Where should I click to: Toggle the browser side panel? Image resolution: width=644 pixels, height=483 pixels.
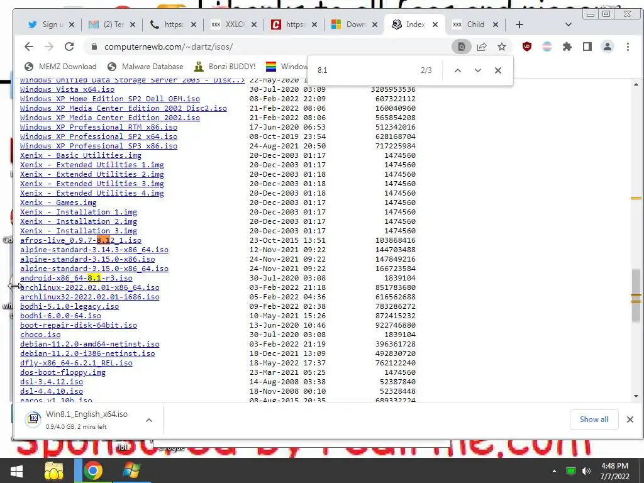[587, 47]
